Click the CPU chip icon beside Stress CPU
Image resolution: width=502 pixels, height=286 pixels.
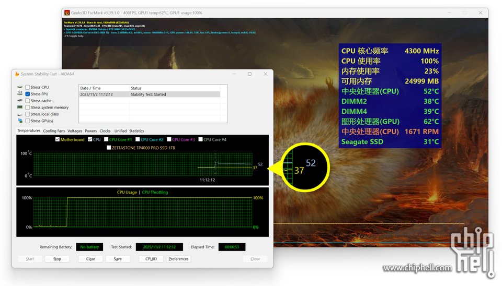pyautogui.click(x=20, y=87)
